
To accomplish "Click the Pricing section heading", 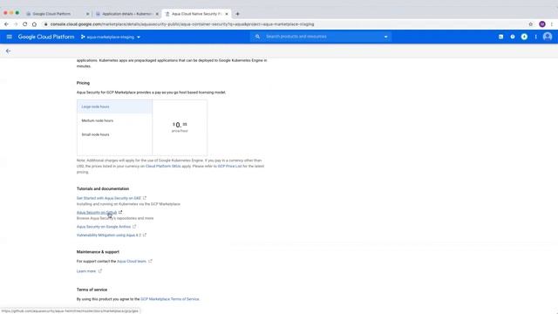I will (x=84, y=83).
